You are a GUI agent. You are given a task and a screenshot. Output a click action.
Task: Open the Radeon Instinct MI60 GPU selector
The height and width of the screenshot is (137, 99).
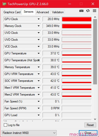coord(29,133)
